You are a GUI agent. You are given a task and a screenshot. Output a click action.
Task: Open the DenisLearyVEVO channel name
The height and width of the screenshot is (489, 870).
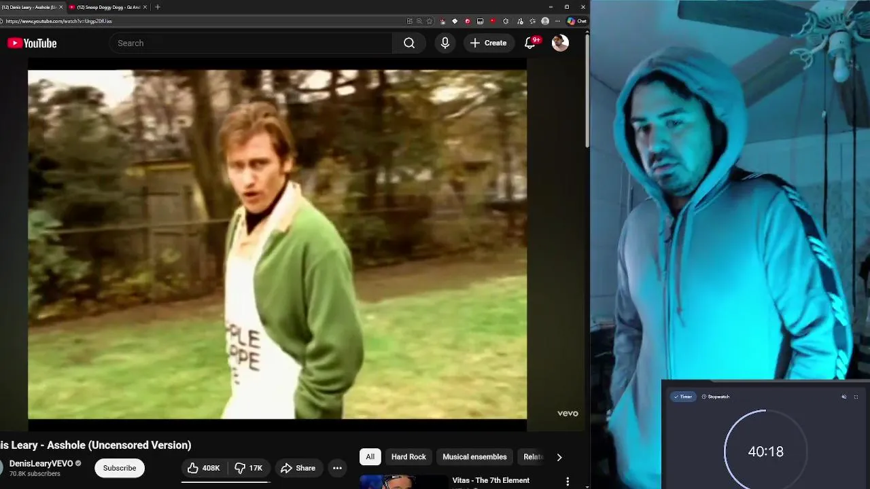click(x=41, y=463)
